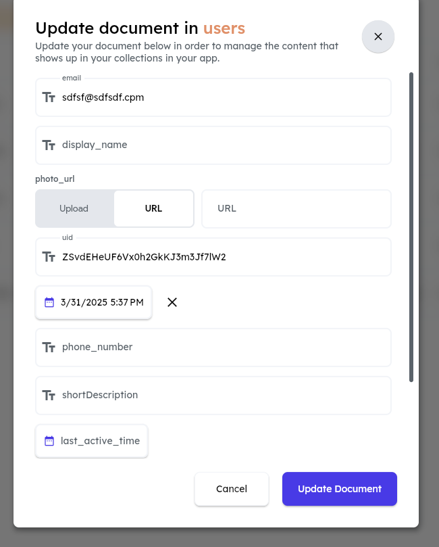Viewport: 439px width, 547px height.
Task: Switch photo_url mode to Upload
Action: tap(74, 209)
